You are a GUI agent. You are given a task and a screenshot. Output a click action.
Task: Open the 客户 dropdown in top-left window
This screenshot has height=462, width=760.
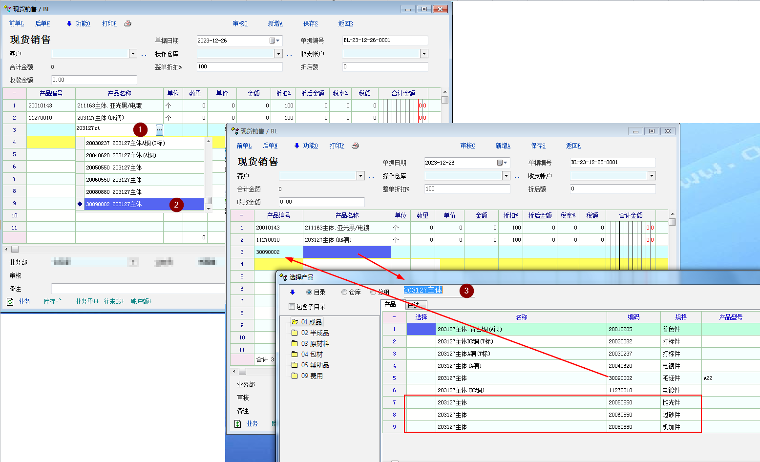133,54
